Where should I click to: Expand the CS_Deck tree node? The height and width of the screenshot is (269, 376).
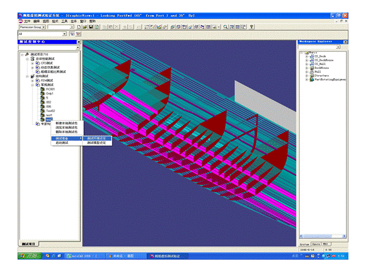click(306, 58)
